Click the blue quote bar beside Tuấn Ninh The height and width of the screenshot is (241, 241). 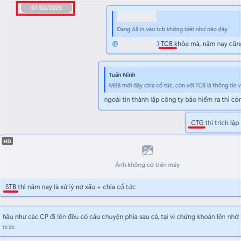point(105,80)
